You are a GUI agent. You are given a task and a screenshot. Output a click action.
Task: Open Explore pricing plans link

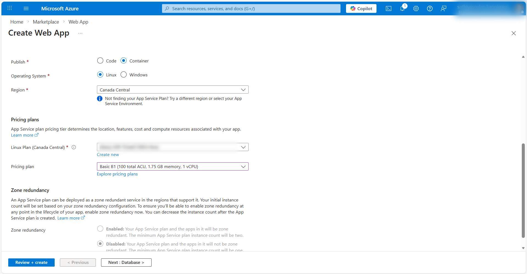click(x=117, y=174)
